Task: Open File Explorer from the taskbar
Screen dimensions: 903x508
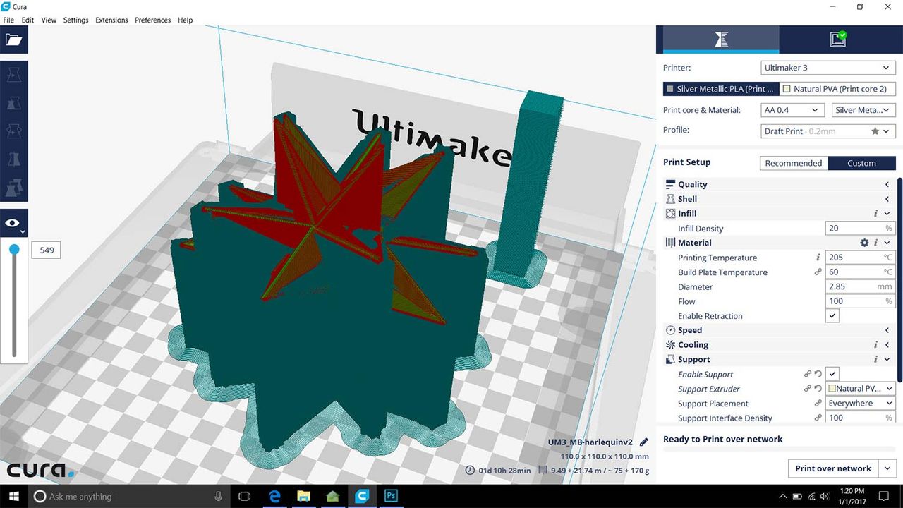Action: [x=303, y=496]
